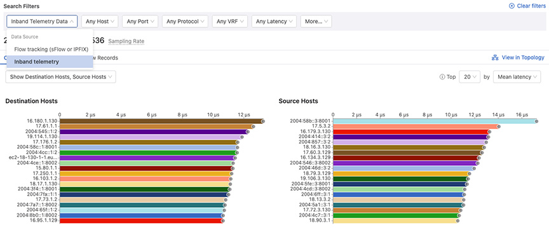Click the info icon beside Top
Image resolution: width=549 pixels, height=230 pixels.
[x=442, y=77]
